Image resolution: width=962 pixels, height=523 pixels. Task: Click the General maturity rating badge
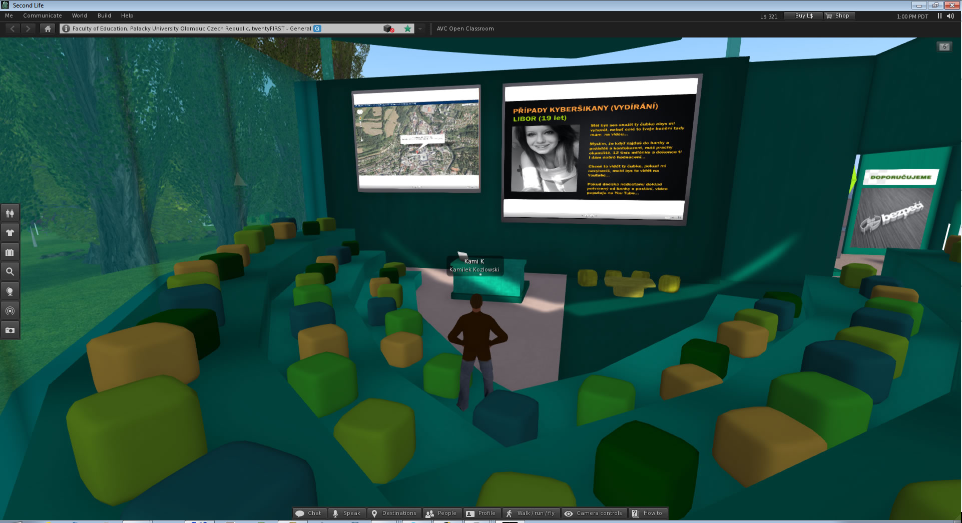click(x=317, y=28)
